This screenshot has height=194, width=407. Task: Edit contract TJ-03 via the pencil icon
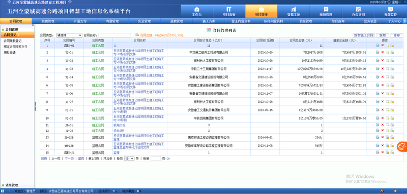377,69
